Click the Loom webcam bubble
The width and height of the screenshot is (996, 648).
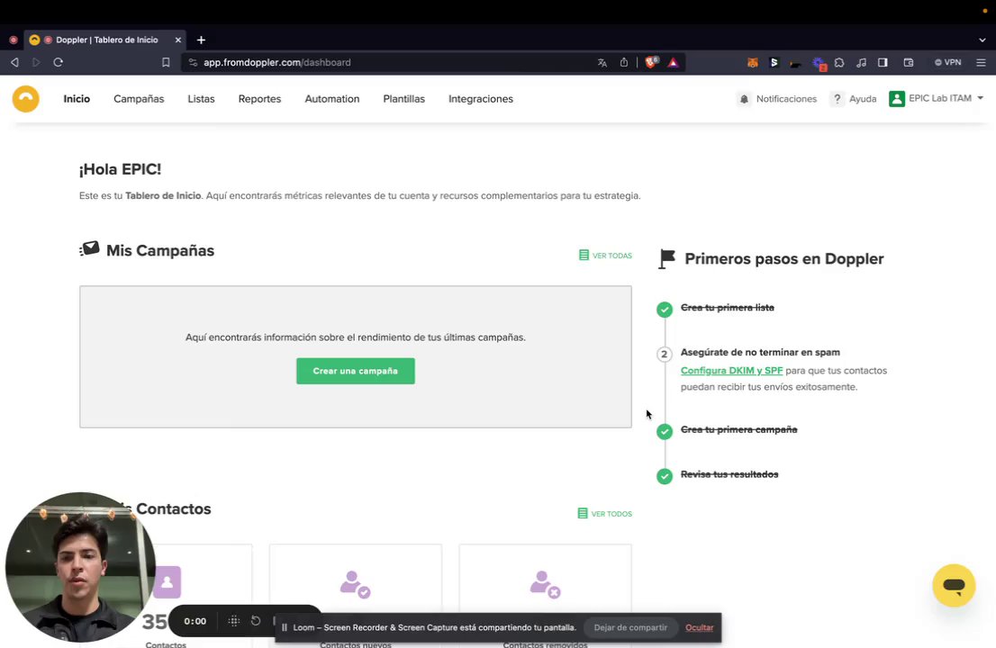pos(81,567)
